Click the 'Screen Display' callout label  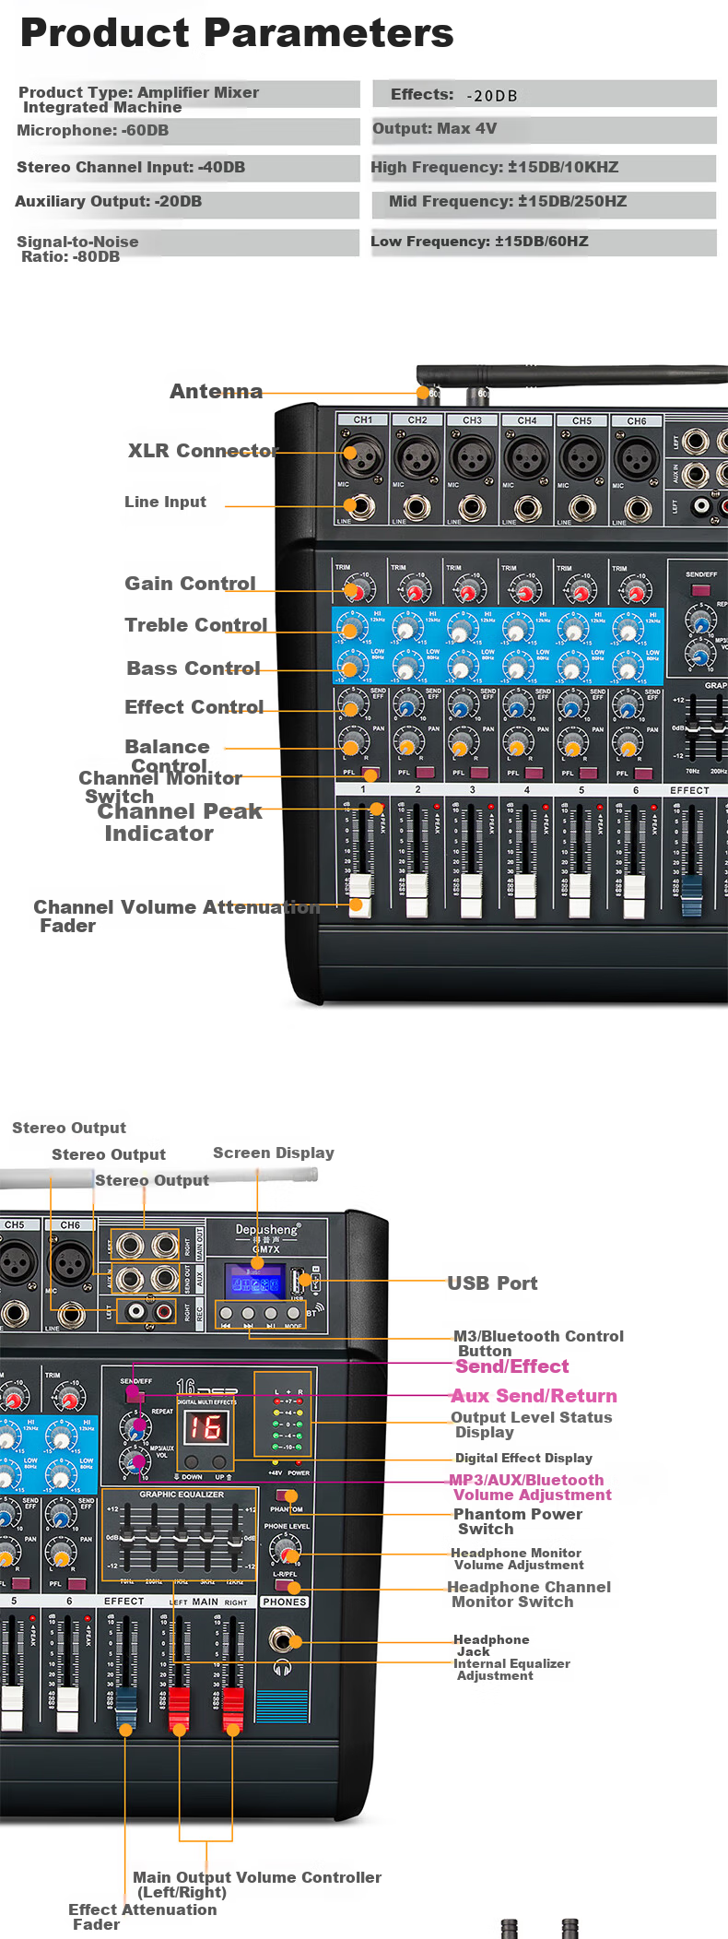(274, 1153)
